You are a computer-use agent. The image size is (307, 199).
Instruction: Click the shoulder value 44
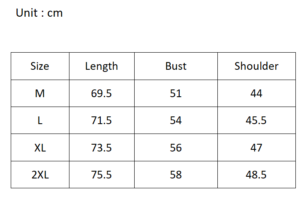tap(256, 93)
